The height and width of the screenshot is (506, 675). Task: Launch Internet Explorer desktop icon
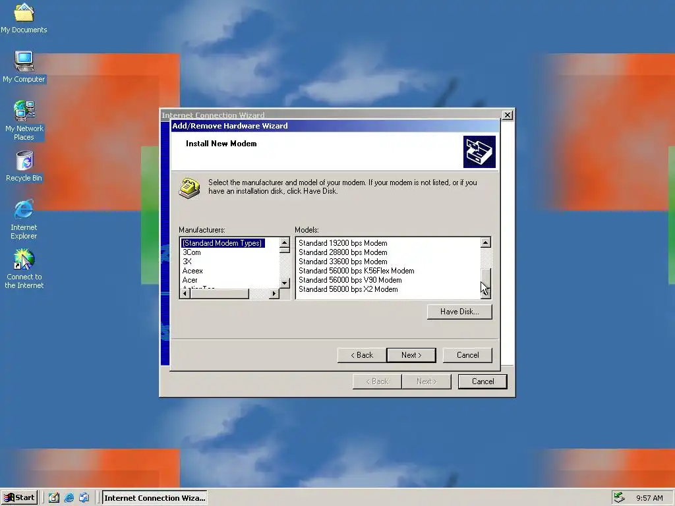pyautogui.click(x=24, y=219)
